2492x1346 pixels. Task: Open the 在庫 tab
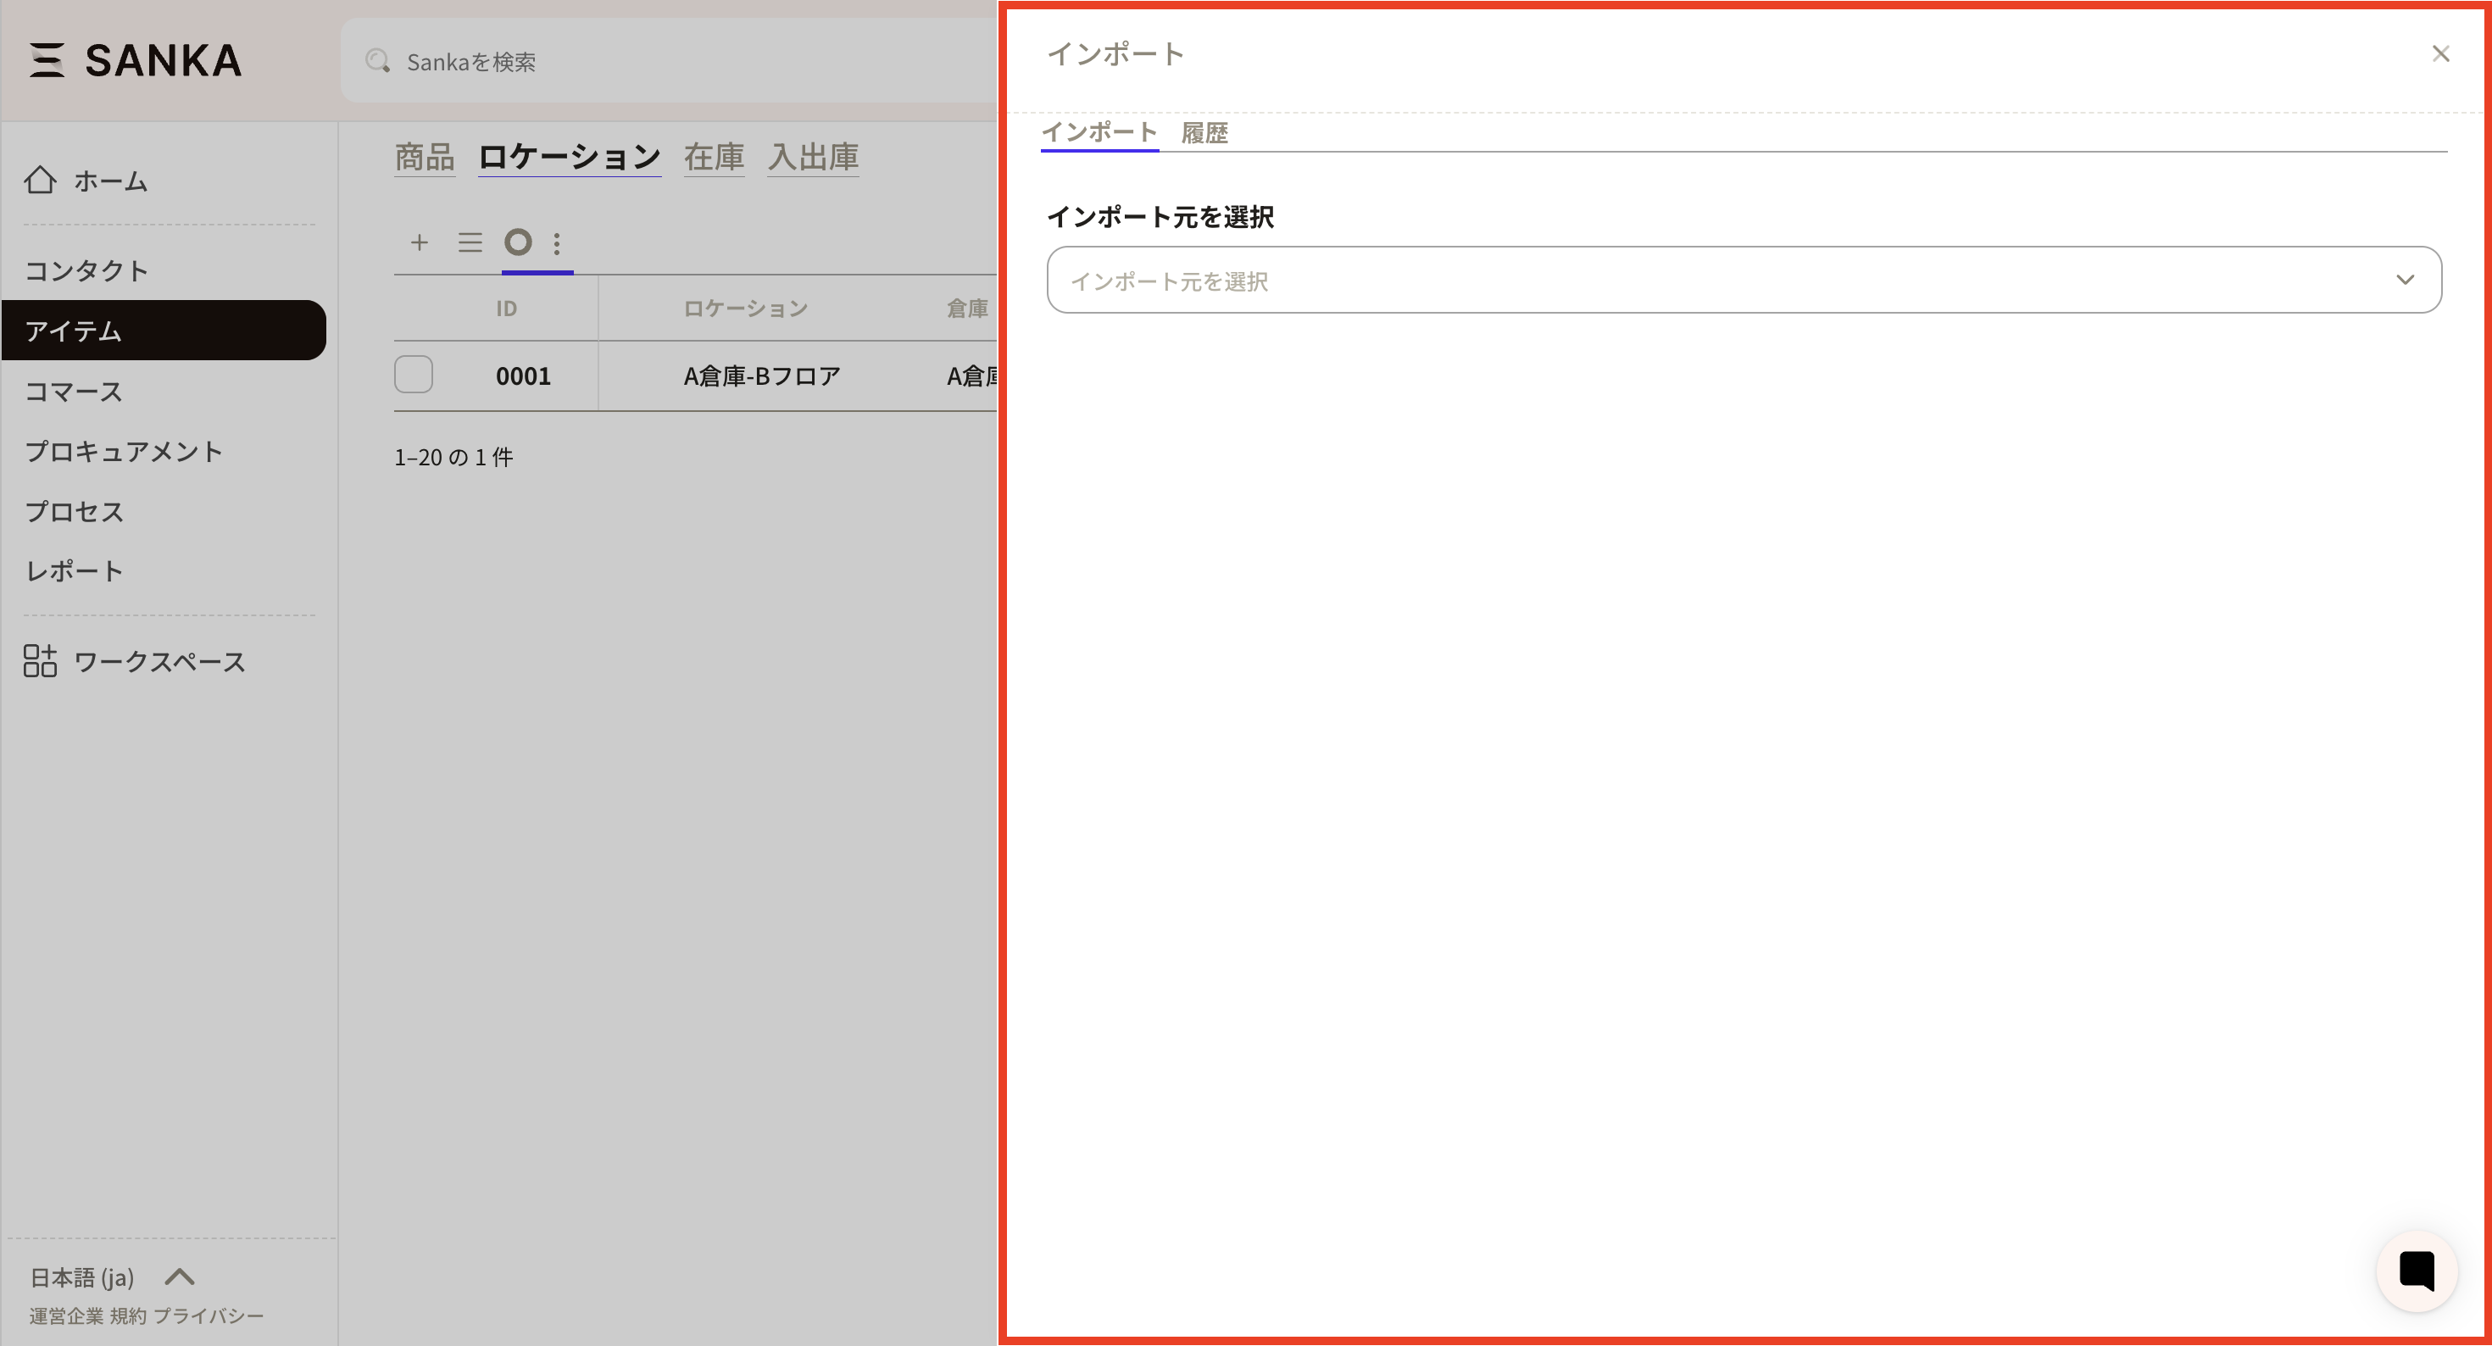click(714, 157)
